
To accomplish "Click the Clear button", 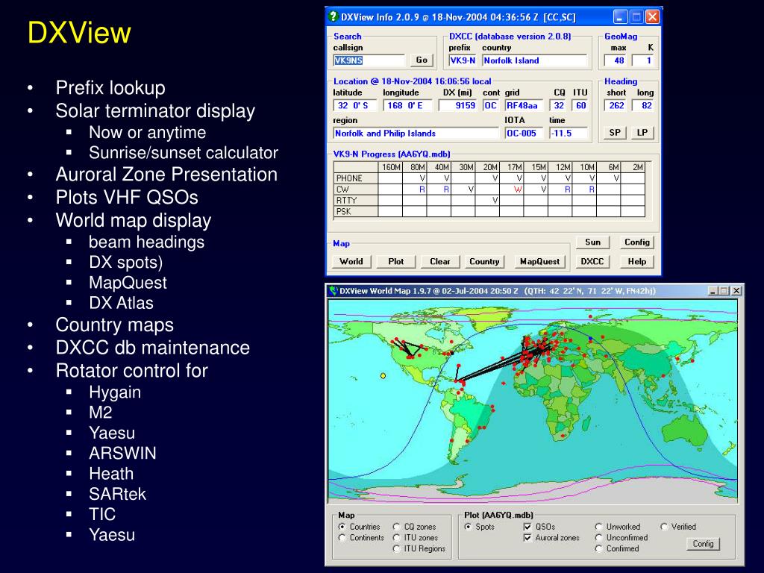I will point(440,262).
